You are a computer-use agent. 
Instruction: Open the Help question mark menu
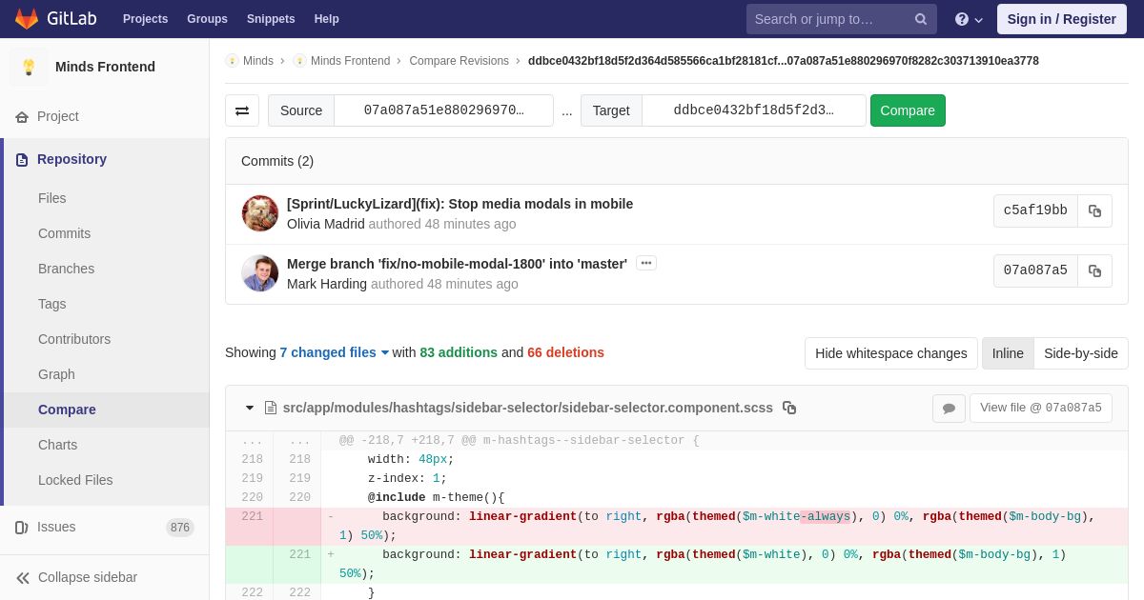coord(969,19)
